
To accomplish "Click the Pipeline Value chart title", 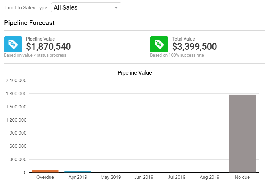I will tap(135, 73).
